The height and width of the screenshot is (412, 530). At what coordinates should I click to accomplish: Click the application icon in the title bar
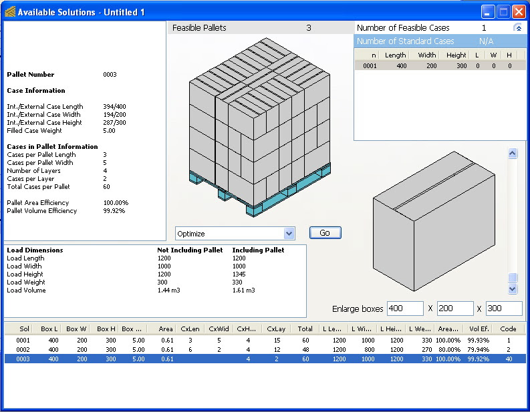point(10,12)
